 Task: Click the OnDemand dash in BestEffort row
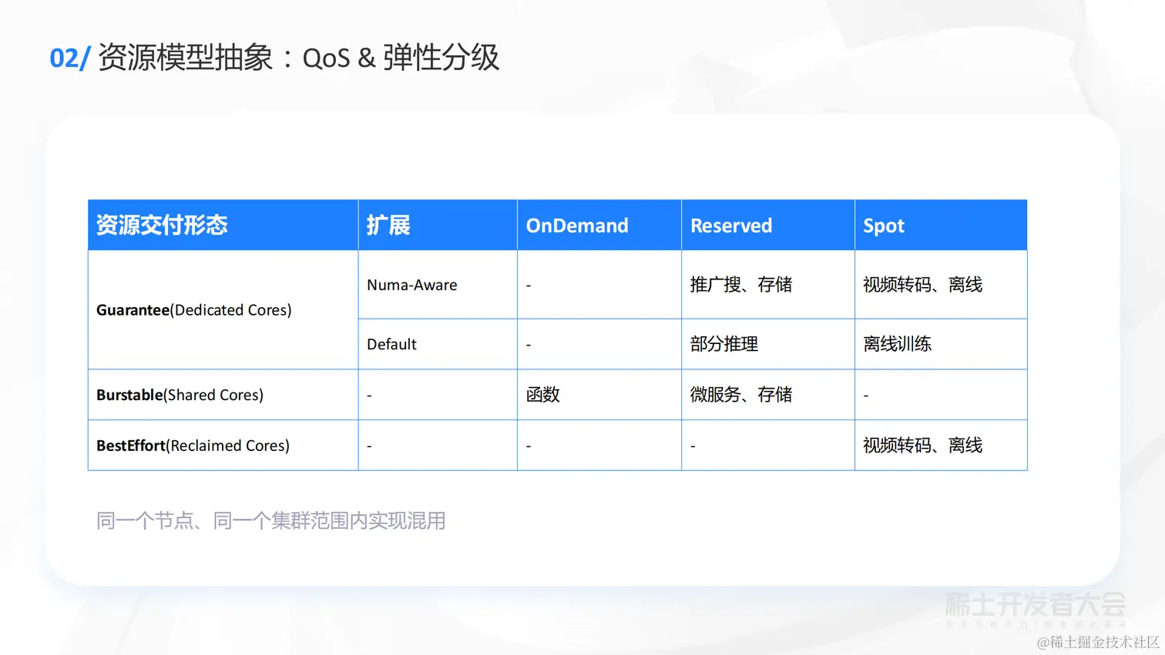[529, 446]
